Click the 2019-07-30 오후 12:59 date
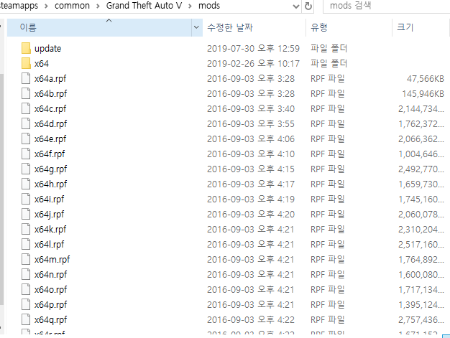Viewport: 450px width, 338px height. (253, 48)
